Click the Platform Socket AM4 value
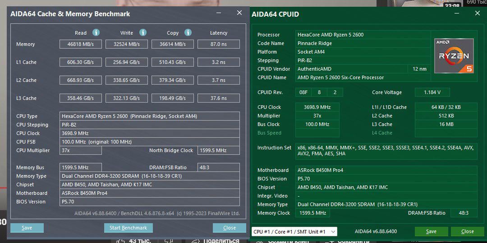This screenshot has width=487, height=243. click(363, 52)
